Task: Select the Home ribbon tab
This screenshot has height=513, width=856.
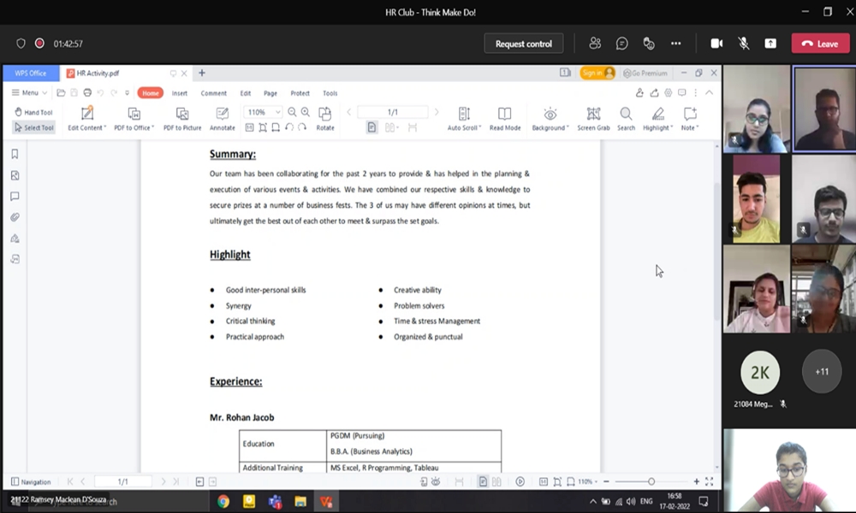Action: (151, 93)
